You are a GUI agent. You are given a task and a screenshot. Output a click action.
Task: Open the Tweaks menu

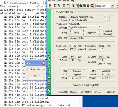[66, 1]
